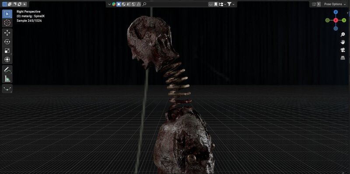Select the Select Box tool

pos(7,14)
